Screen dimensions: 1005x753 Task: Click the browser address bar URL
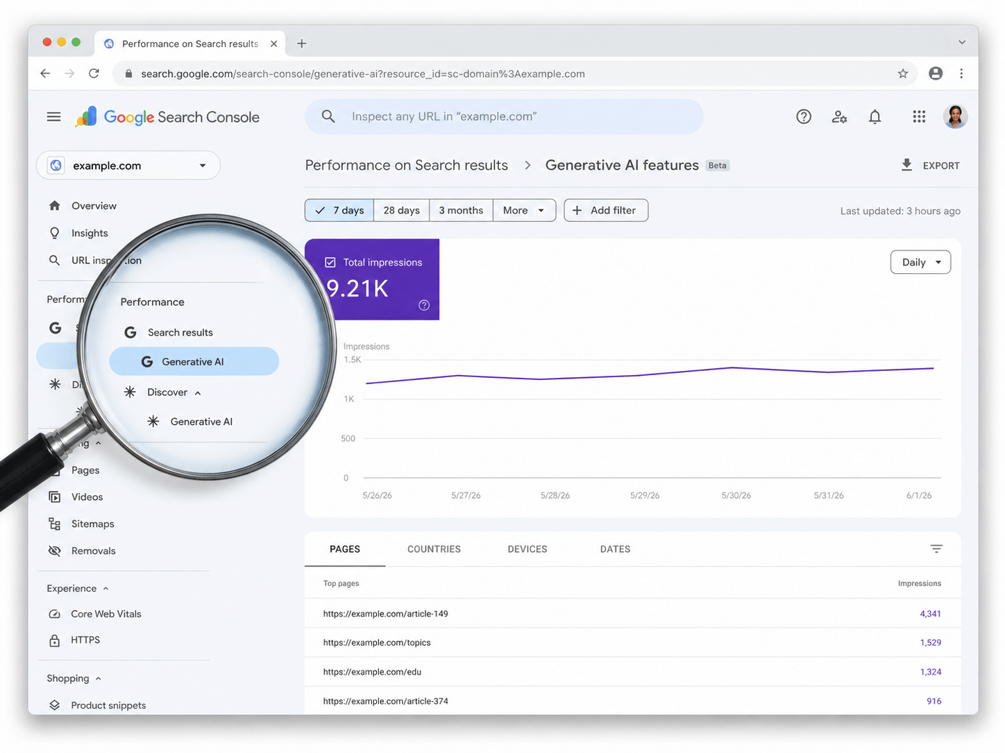pos(363,73)
